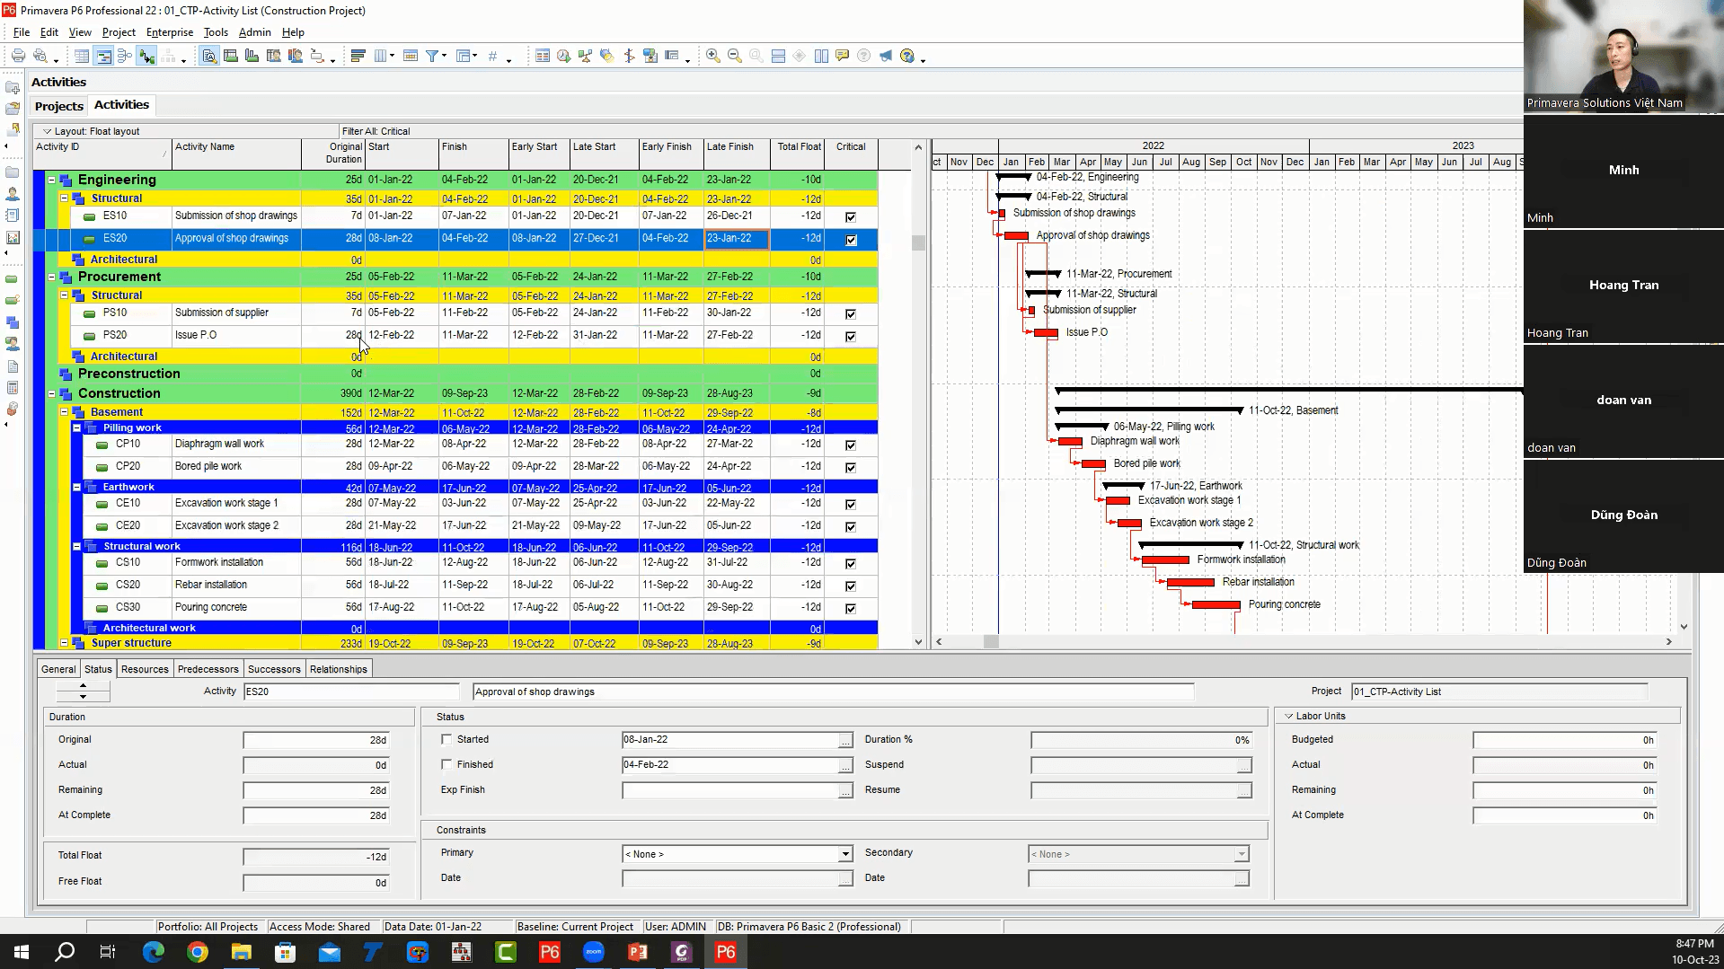The image size is (1724, 969).
Task: Open the Primary constraint dropdown
Action: (844, 854)
